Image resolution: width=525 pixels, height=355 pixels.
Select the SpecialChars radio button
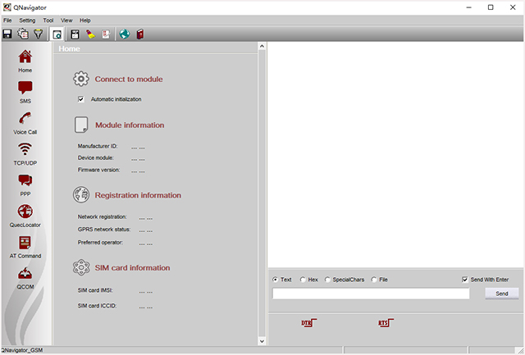[327, 280]
